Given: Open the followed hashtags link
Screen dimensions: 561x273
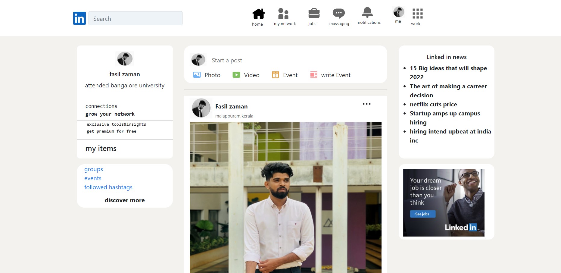Looking at the screenshot, I should [x=108, y=187].
